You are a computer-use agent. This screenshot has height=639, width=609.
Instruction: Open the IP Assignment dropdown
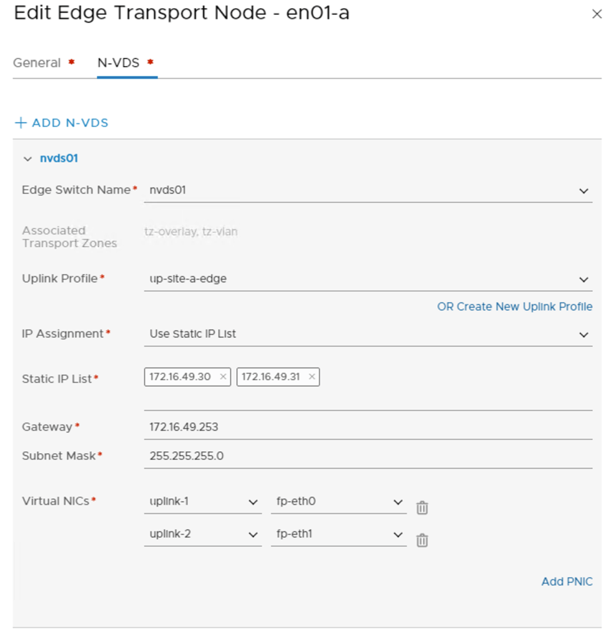583,334
